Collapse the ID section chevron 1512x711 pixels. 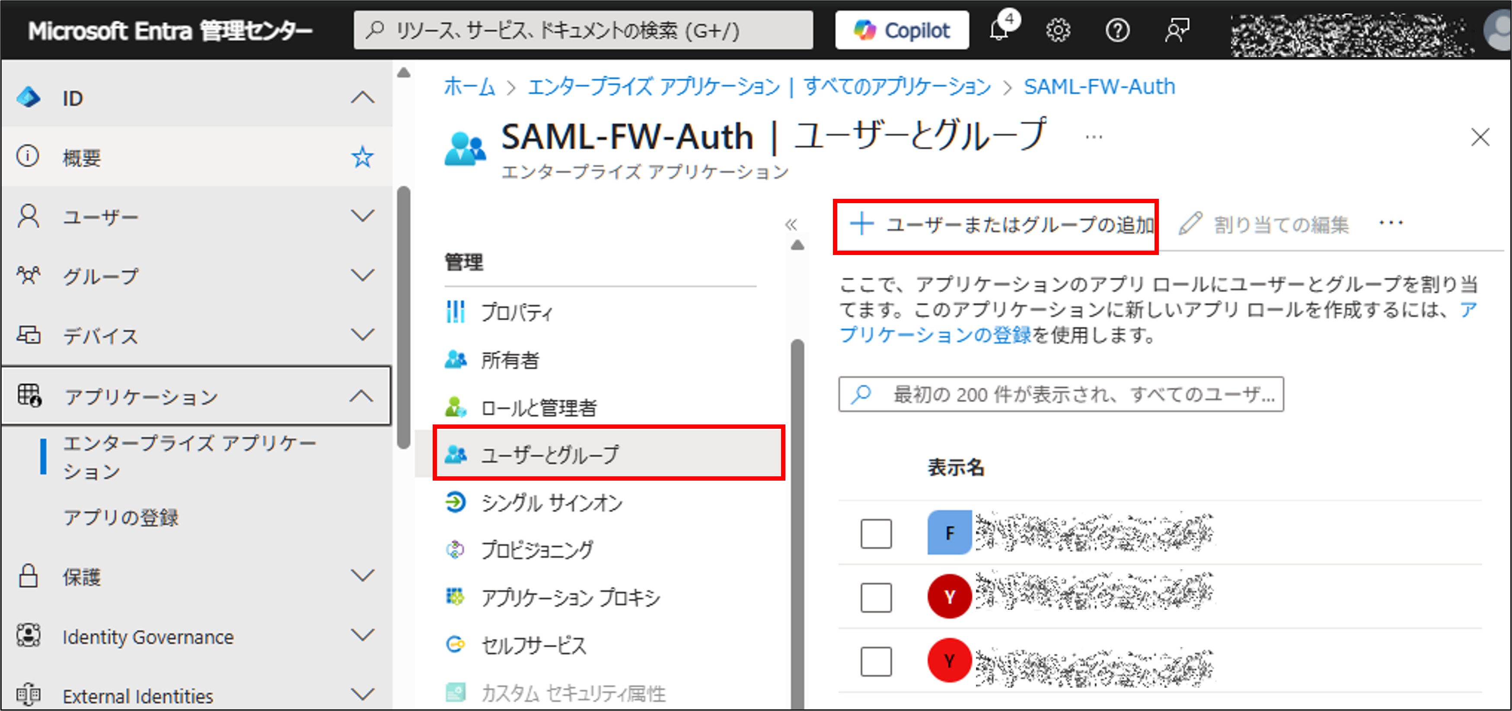pos(362,97)
